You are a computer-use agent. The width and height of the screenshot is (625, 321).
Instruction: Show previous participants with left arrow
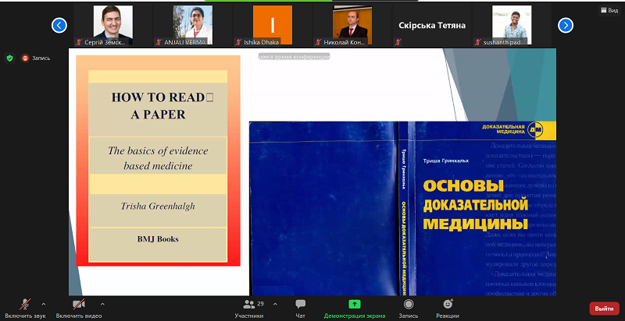click(59, 26)
